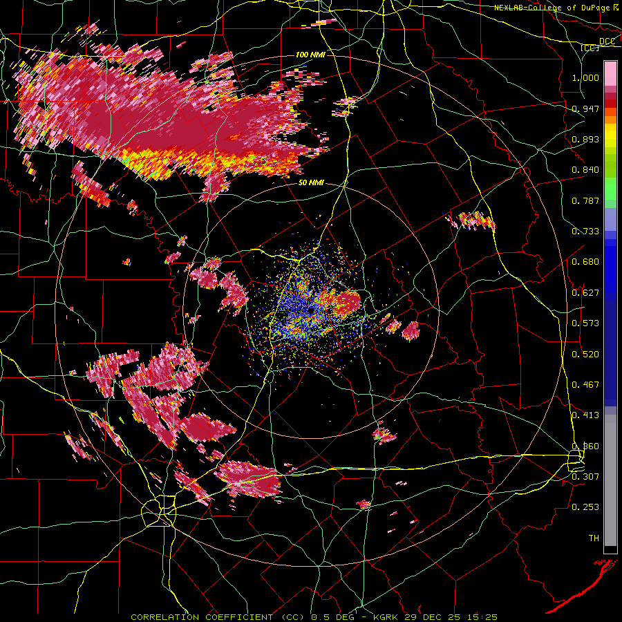
Task: Click the KGRK station identifier
Action: pos(387,617)
